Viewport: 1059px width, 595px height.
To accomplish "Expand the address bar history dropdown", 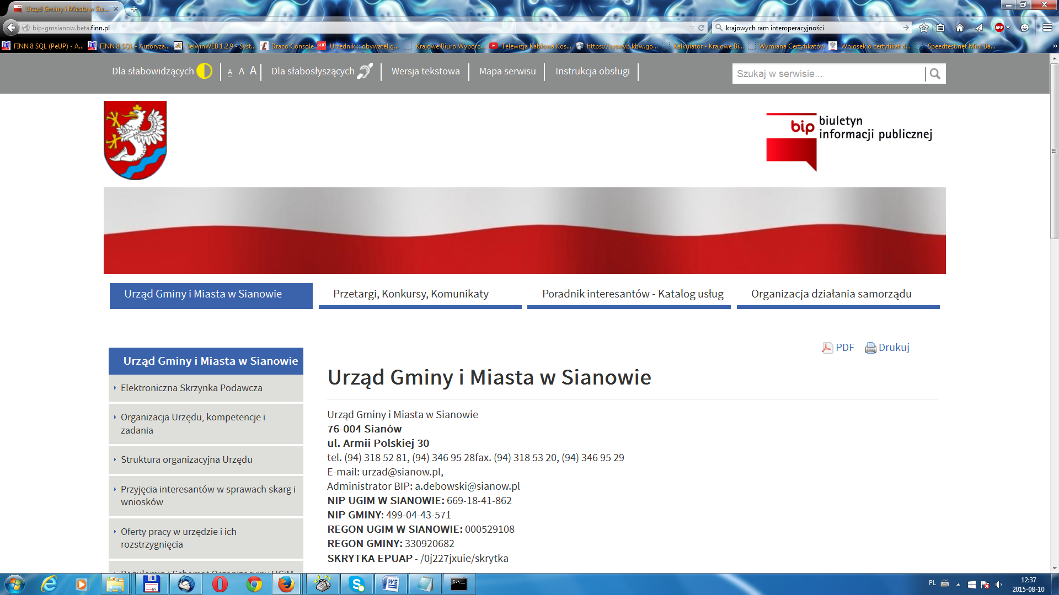I will click(692, 28).
